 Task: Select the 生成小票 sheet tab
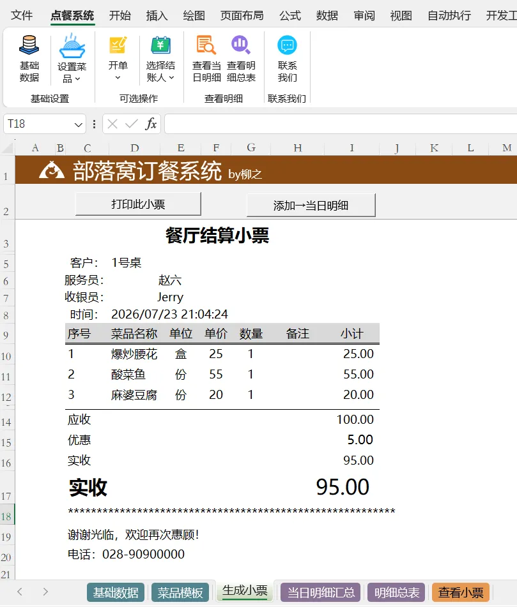pos(245,590)
